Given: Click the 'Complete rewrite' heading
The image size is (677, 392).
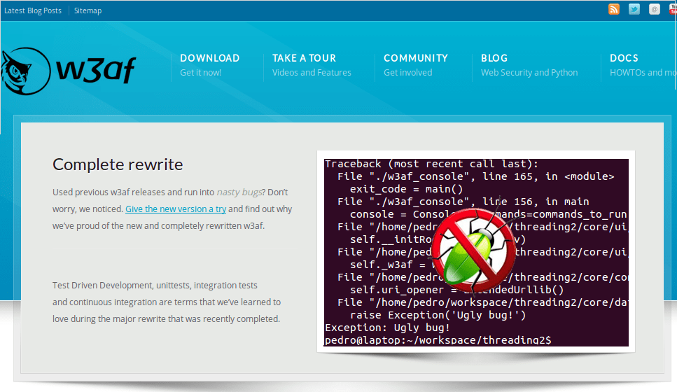Looking at the screenshot, I should click(x=118, y=164).
